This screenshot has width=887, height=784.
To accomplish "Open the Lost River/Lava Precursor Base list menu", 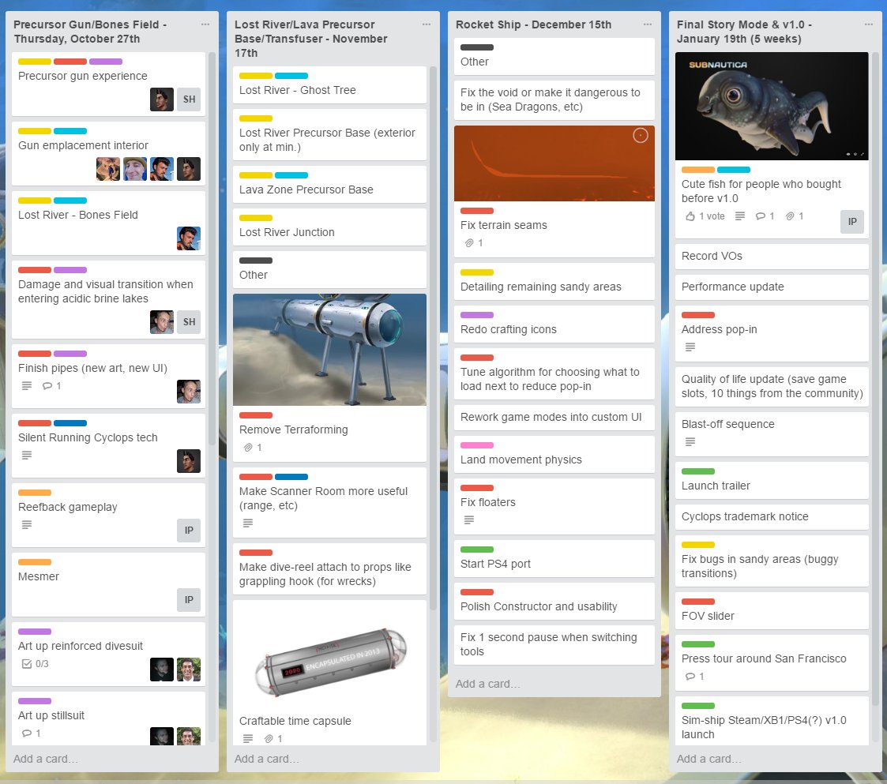I will tap(426, 24).
